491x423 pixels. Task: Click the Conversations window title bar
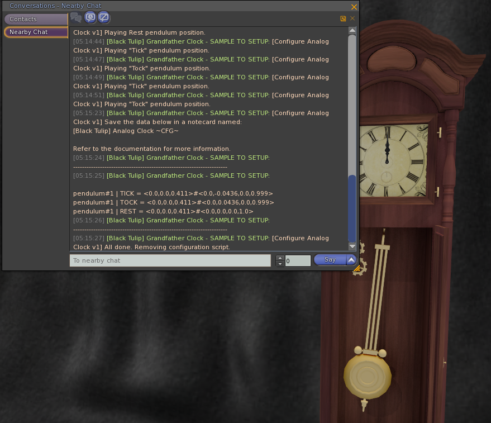168,6
